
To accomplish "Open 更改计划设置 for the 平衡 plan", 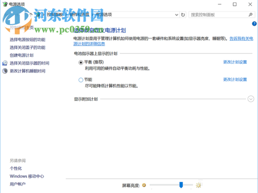I will pos(235,62).
